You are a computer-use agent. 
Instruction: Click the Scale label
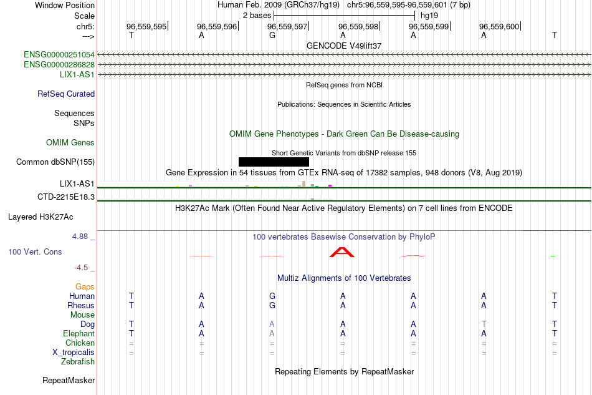(x=85, y=16)
